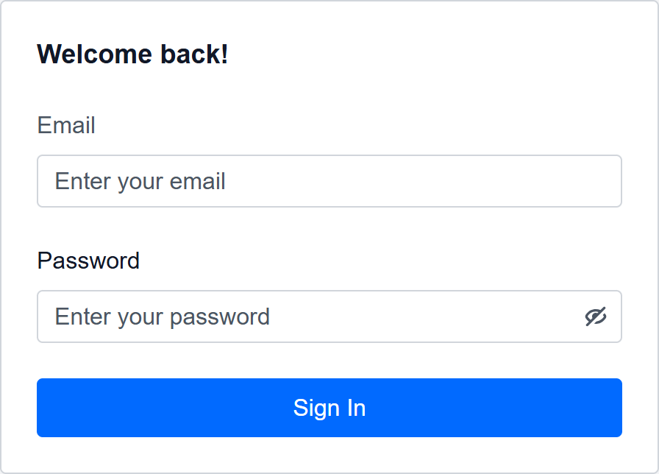Click the Password field label

coord(88,261)
